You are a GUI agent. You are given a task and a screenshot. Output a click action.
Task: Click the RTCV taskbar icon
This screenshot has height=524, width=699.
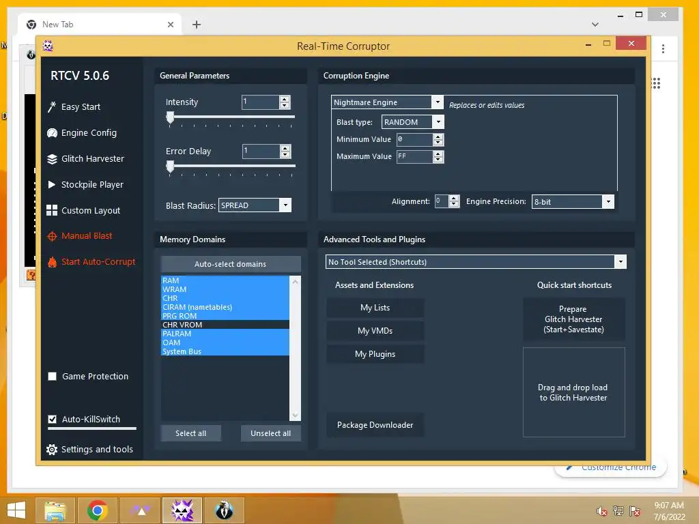tap(182, 510)
